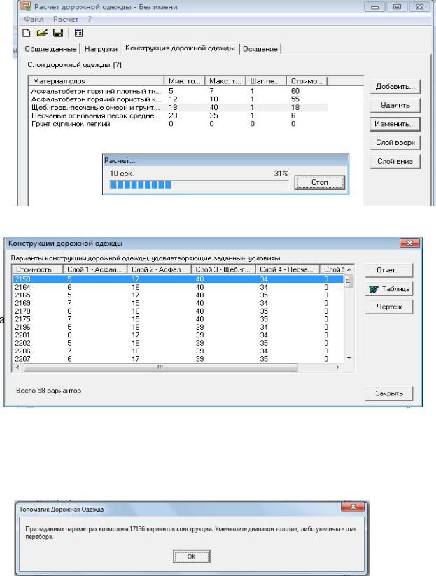Switch to the Нагрузки tab
The image size is (436, 576).
click(x=101, y=49)
